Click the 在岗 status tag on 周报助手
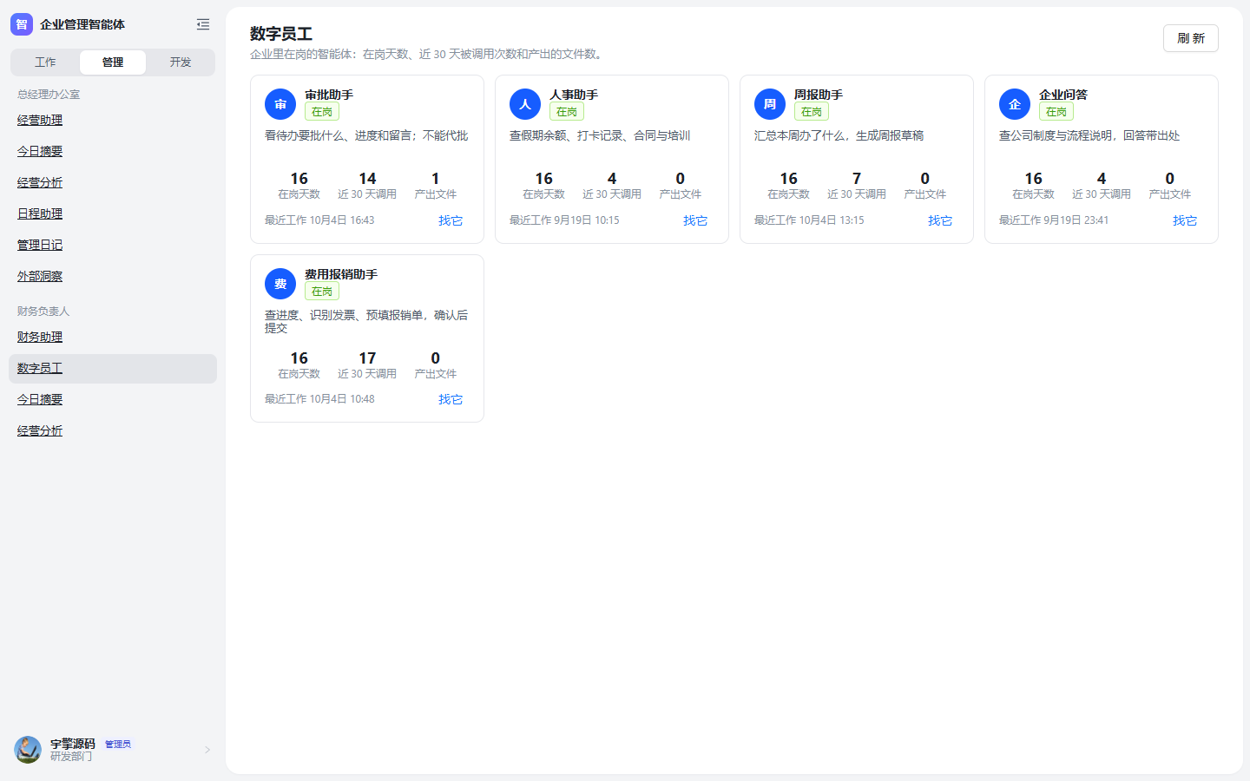The width and height of the screenshot is (1250, 781). point(812,112)
